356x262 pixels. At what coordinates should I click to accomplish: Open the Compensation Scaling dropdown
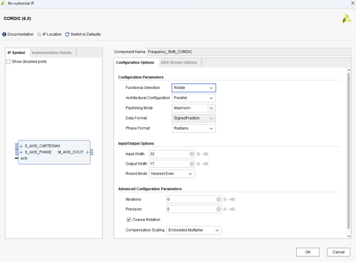tap(194, 230)
